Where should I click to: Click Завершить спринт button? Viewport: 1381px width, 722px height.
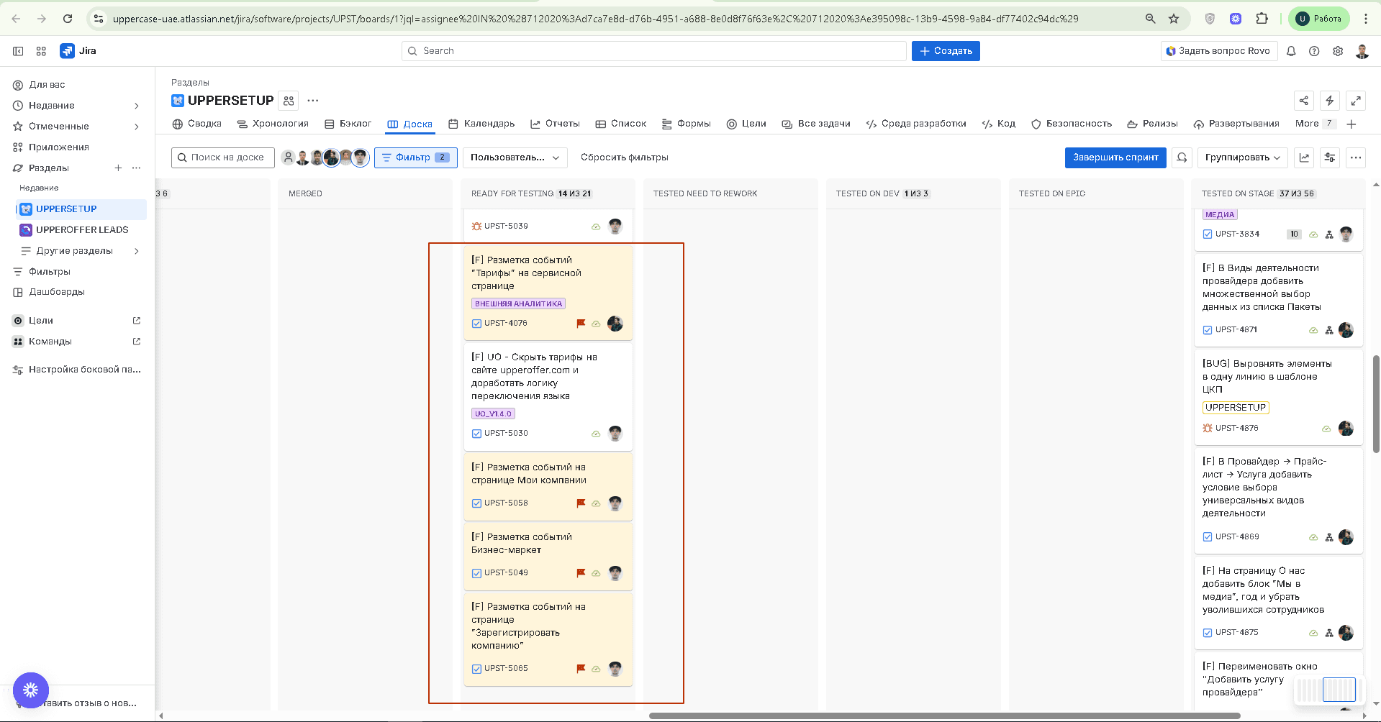coord(1115,157)
